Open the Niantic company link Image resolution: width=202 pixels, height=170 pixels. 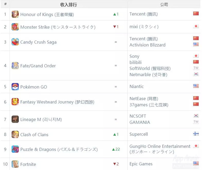(136, 86)
